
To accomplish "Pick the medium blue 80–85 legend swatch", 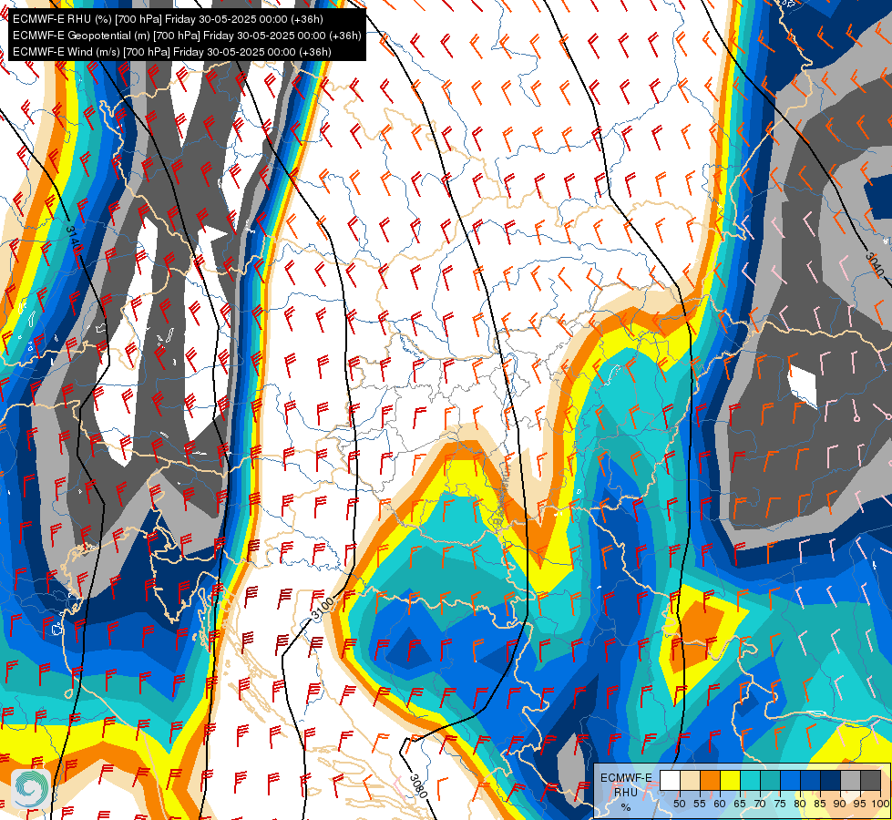I will click(811, 780).
